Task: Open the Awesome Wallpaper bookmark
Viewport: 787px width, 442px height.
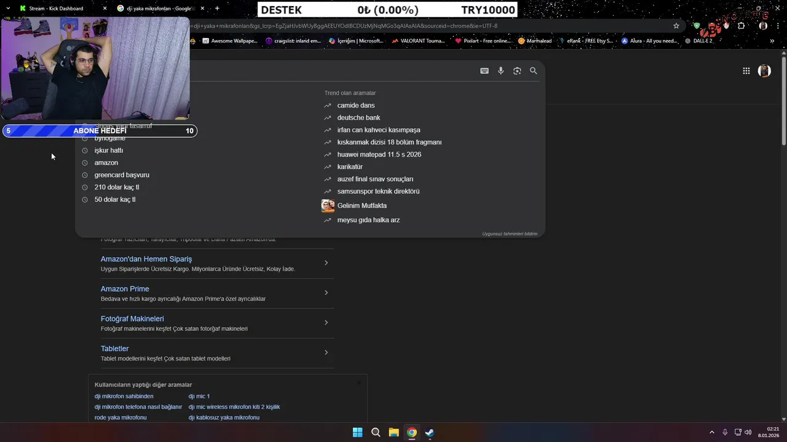Action: point(229,41)
